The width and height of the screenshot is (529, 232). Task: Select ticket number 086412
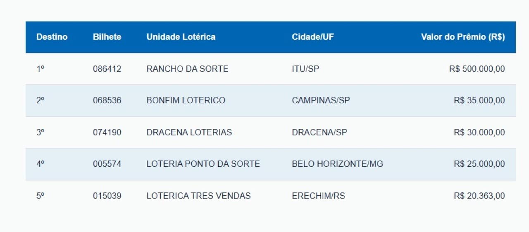coord(107,69)
